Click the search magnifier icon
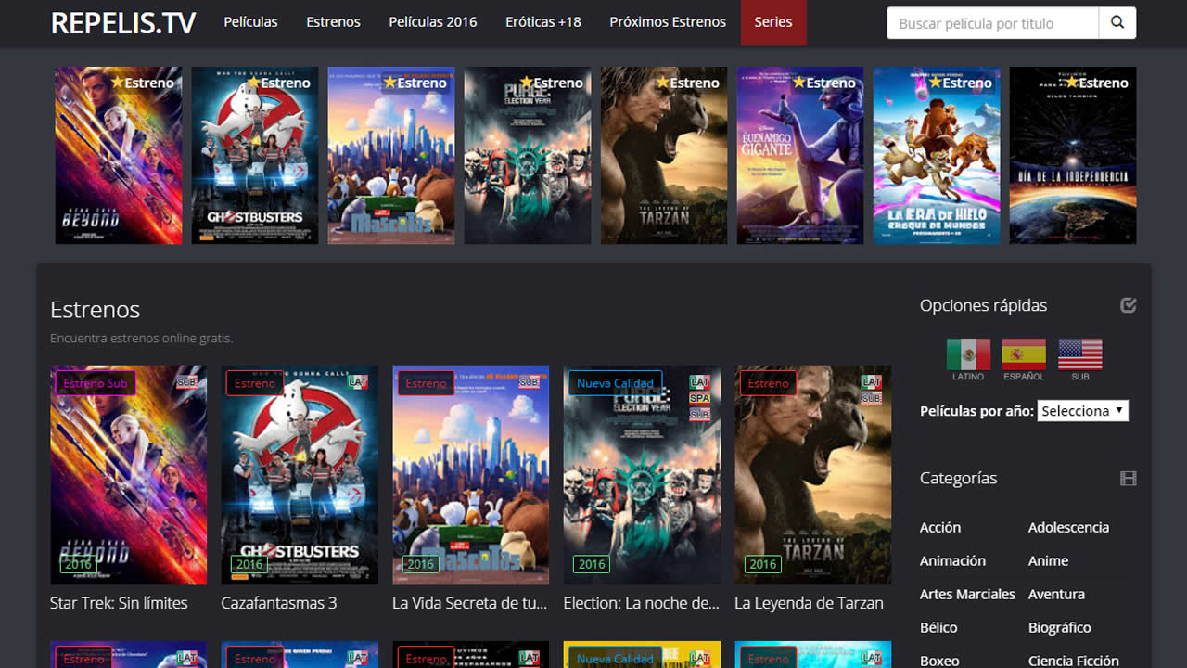Image resolution: width=1187 pixels, height=668 pixels. (x=1117, y=23)
